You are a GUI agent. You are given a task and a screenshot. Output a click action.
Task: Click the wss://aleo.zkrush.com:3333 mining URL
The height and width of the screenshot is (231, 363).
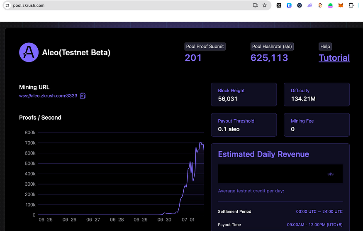[48, 96]
